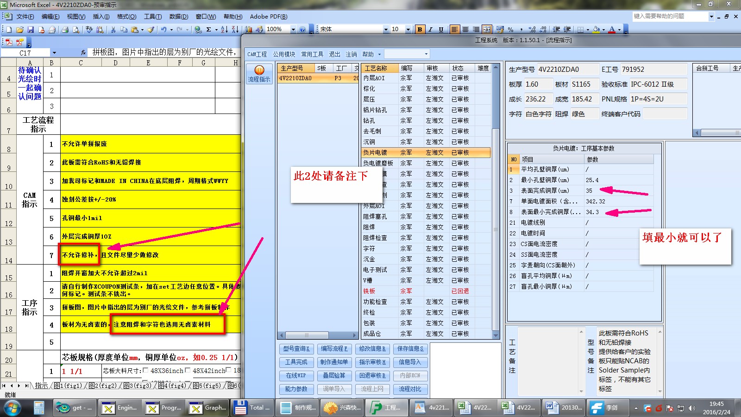
Task: Open the font name 宋体 dropdown
Action: 385,29
